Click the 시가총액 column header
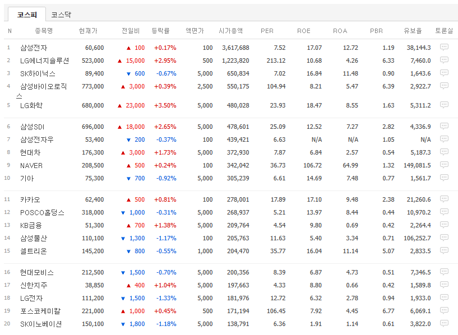Screen dimensions: 458x335 pyautogui.click(x=231, y=31)
